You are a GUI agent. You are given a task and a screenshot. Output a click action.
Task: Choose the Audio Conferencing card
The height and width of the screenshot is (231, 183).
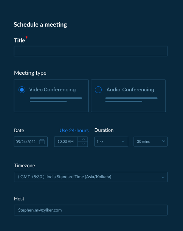[x=128, y=96]
